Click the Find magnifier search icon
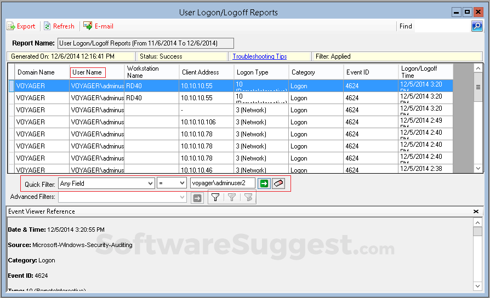 pyautogui.click(x=477, y=26)
